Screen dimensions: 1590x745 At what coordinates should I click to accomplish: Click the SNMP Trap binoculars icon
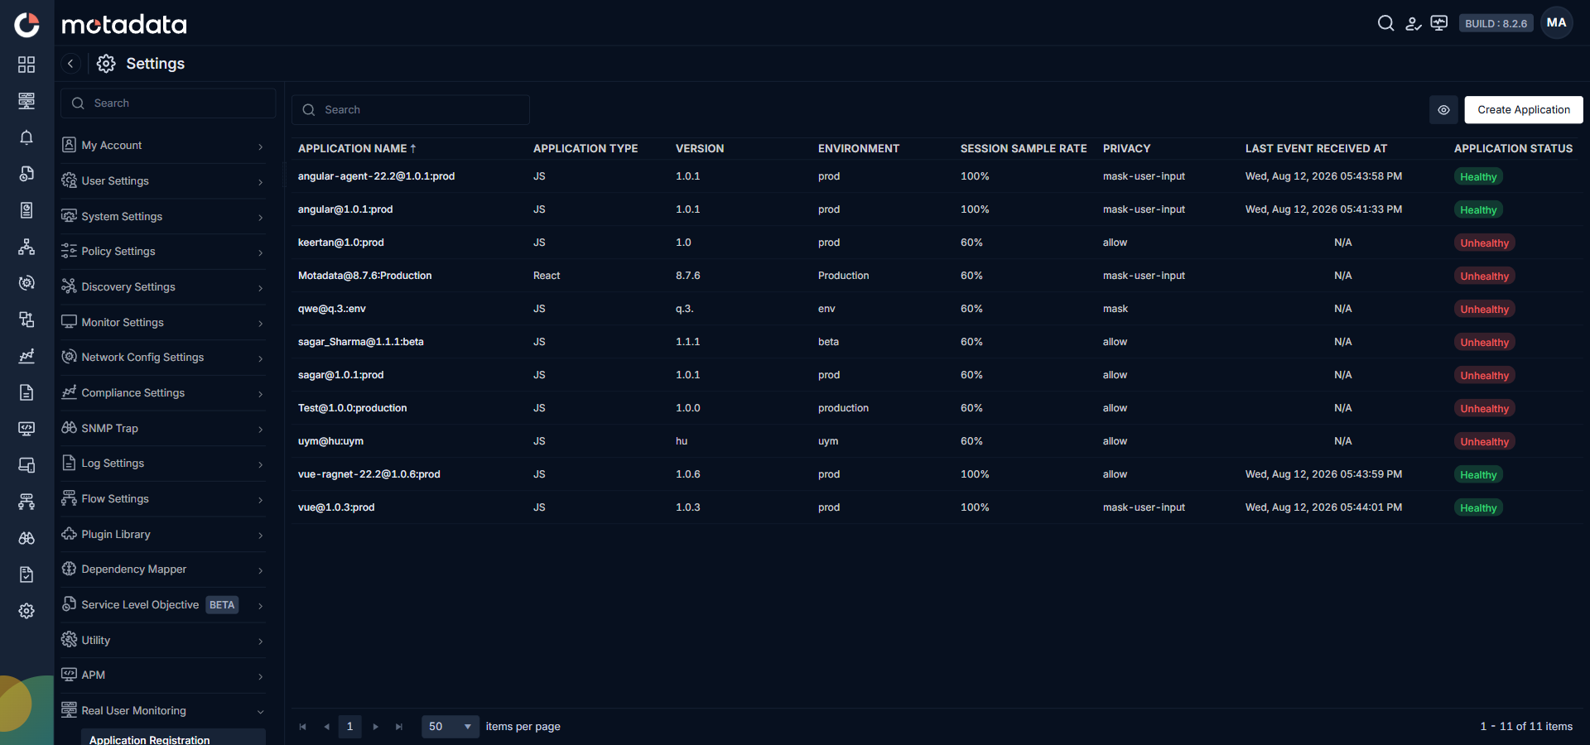click(x=69, y=428)
